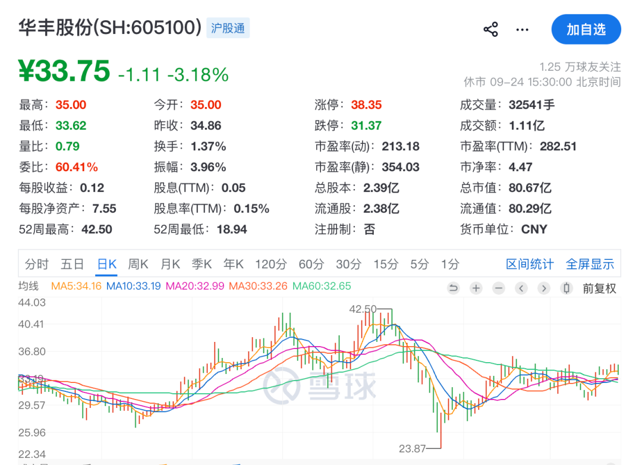
Task: Zoom in chart with plus icon
Action: 476,288
